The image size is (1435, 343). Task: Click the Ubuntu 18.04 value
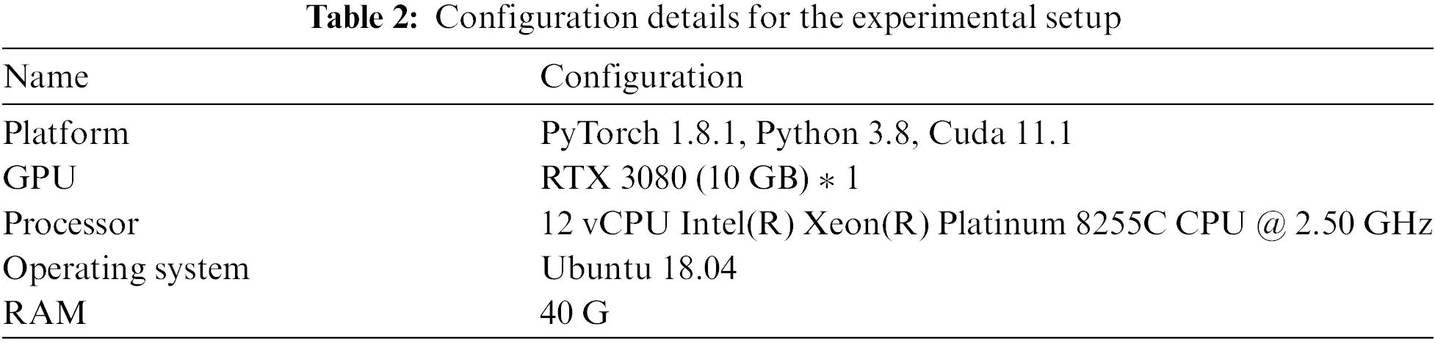[638, 269]
